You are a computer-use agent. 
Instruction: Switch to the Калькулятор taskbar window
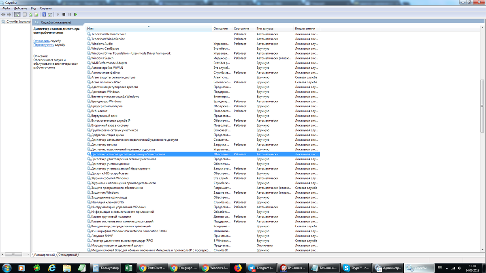[x=105, y=268]
